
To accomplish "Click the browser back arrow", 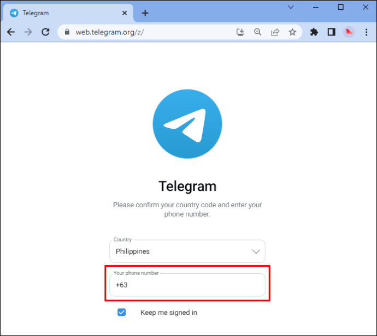I will click(11, 32).
